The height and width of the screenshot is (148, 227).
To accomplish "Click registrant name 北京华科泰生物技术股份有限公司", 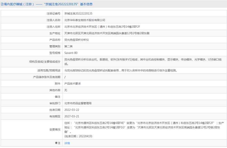I will [x=85, y=20].
